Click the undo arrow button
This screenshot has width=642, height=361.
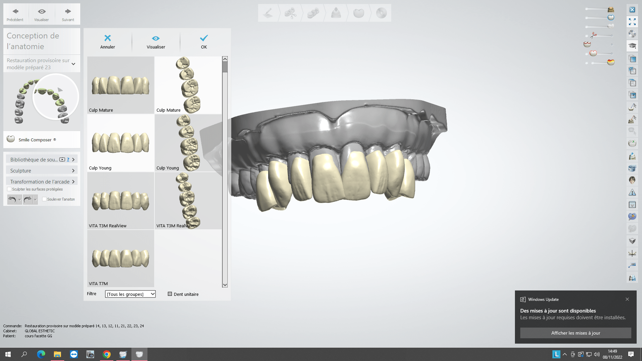12,200
